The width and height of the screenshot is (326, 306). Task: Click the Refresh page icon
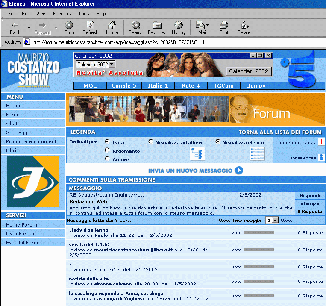click(91, 25)
